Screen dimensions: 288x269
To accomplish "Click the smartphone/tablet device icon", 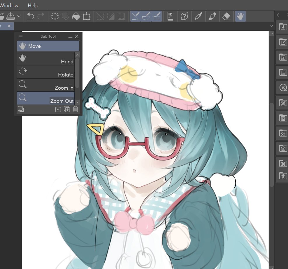I will point(170,16).
